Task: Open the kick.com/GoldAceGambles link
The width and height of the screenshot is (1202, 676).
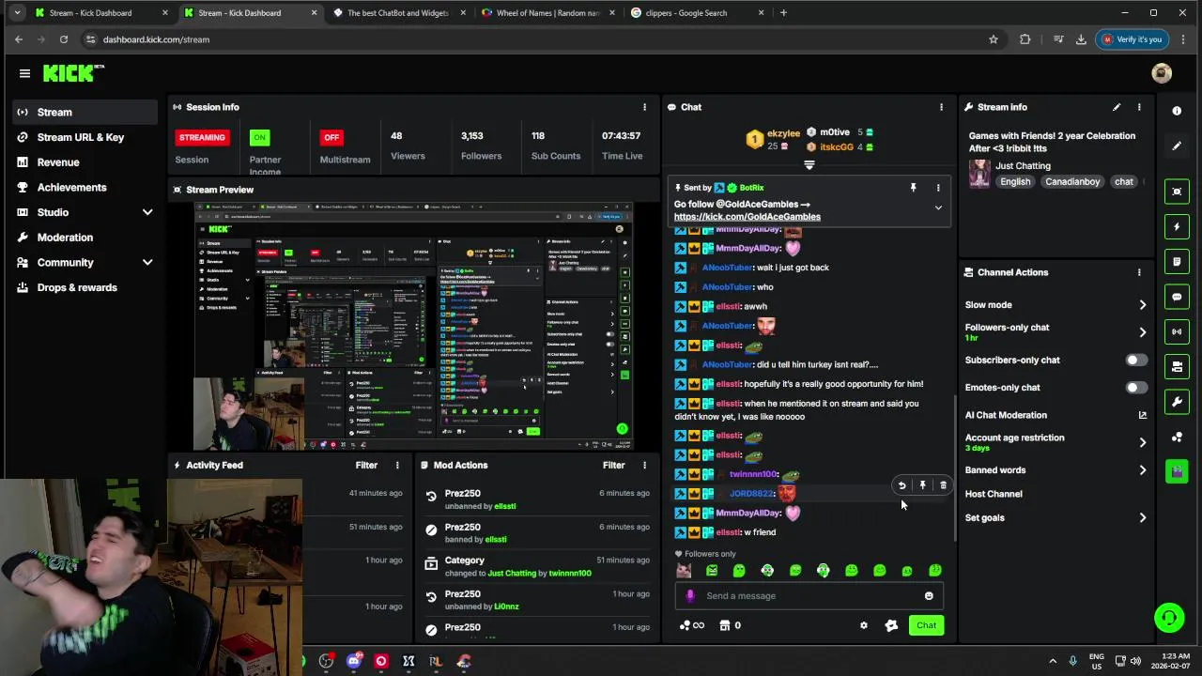Action: [x=747, y=217]
